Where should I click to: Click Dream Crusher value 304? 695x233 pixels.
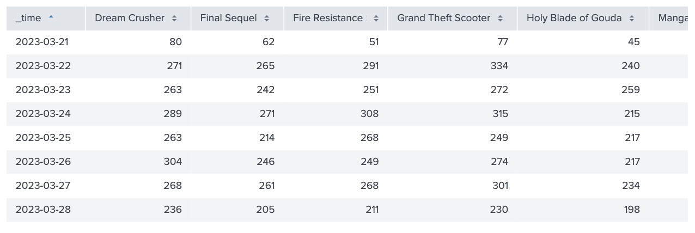tap(173, 162)
